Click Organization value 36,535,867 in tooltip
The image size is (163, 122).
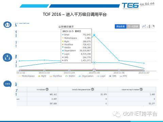pyautogui.click(x=85, y=50)
